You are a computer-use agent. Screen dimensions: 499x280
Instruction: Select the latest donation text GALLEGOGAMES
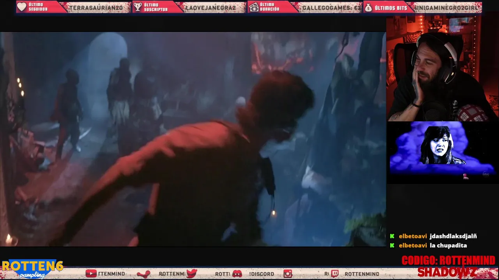point(331,8)
